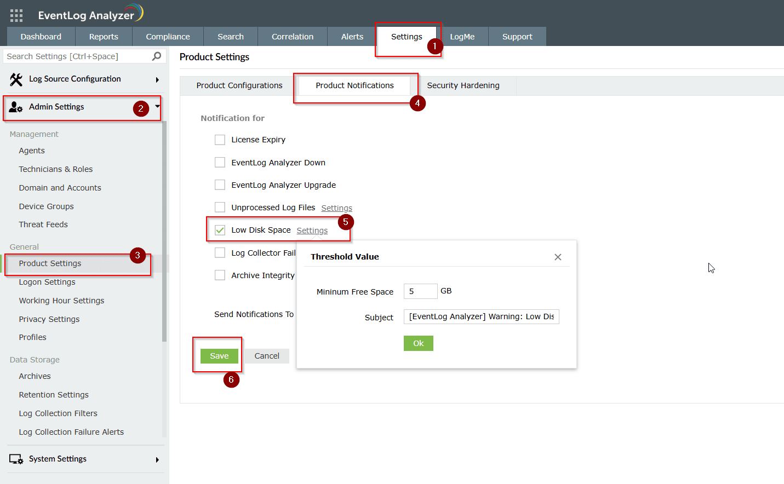
Task: Switch to Product Configurations tab
Action: (x=239, y=85)
